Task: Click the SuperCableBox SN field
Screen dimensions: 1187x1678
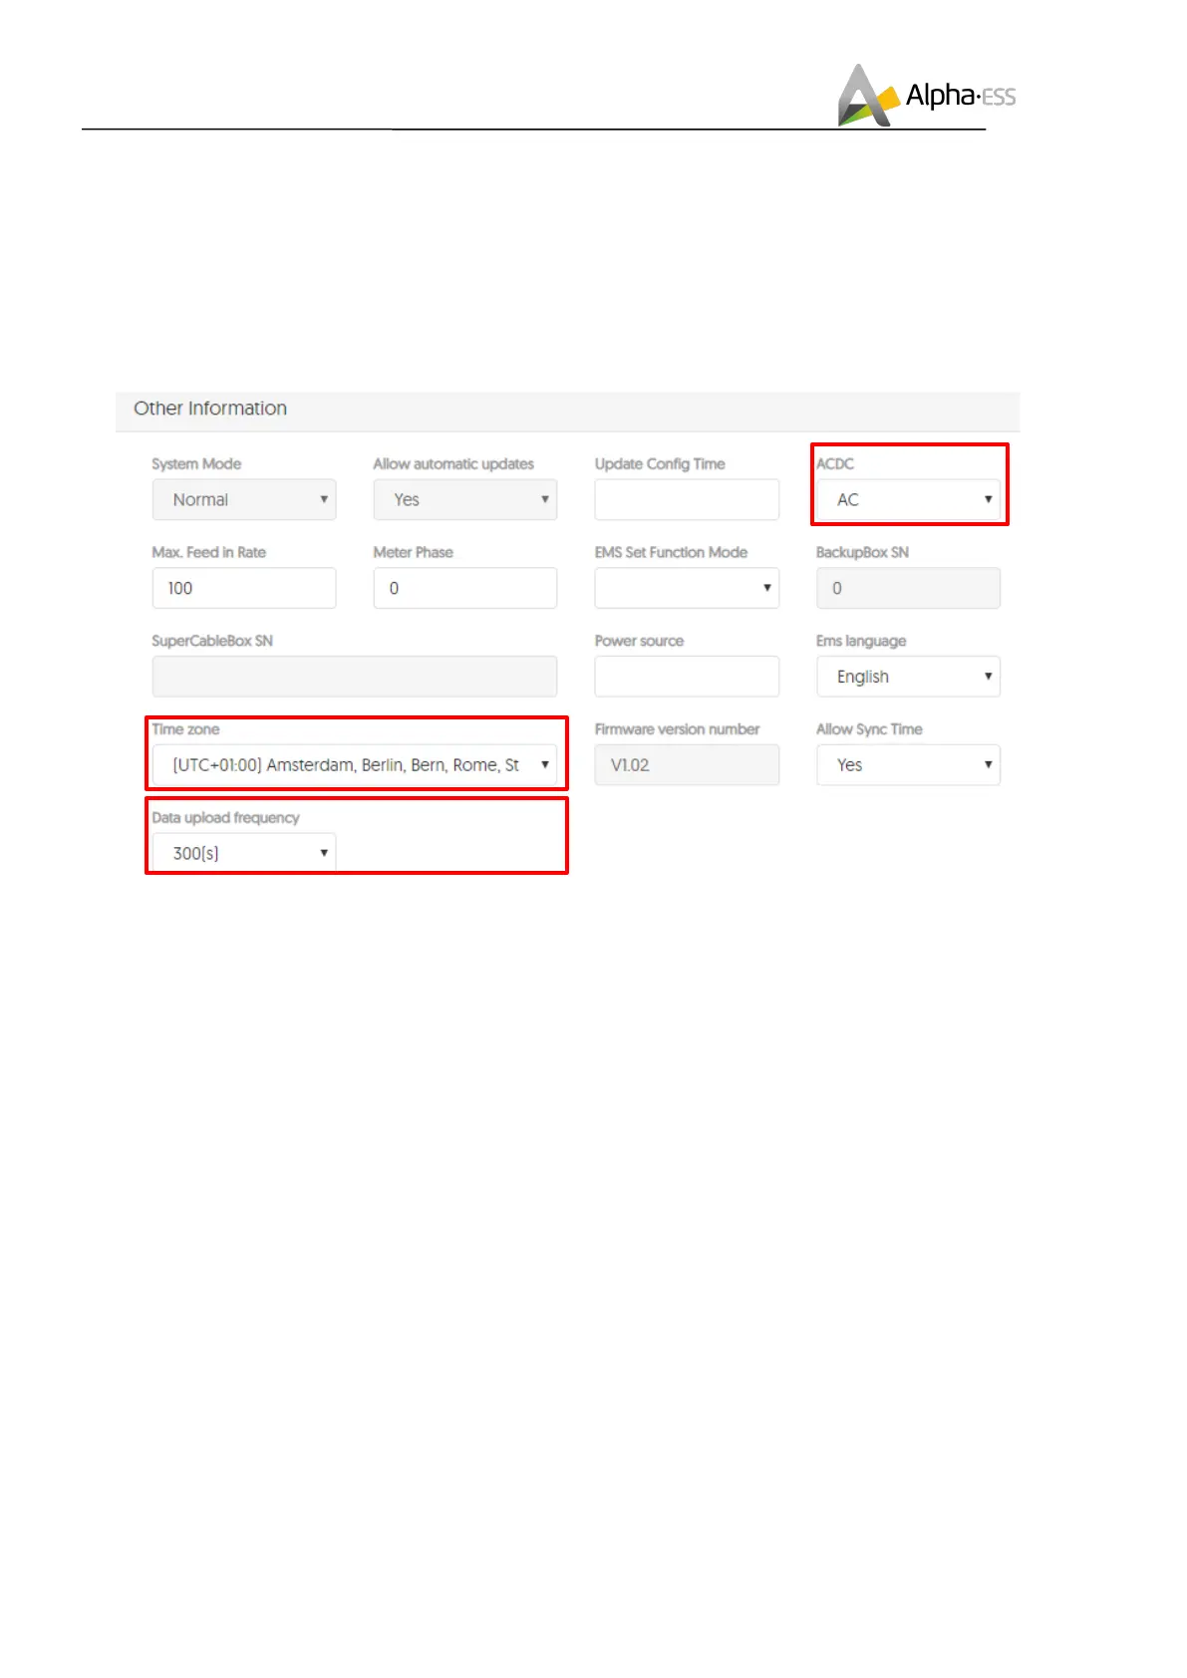Action: click(355, 677)
